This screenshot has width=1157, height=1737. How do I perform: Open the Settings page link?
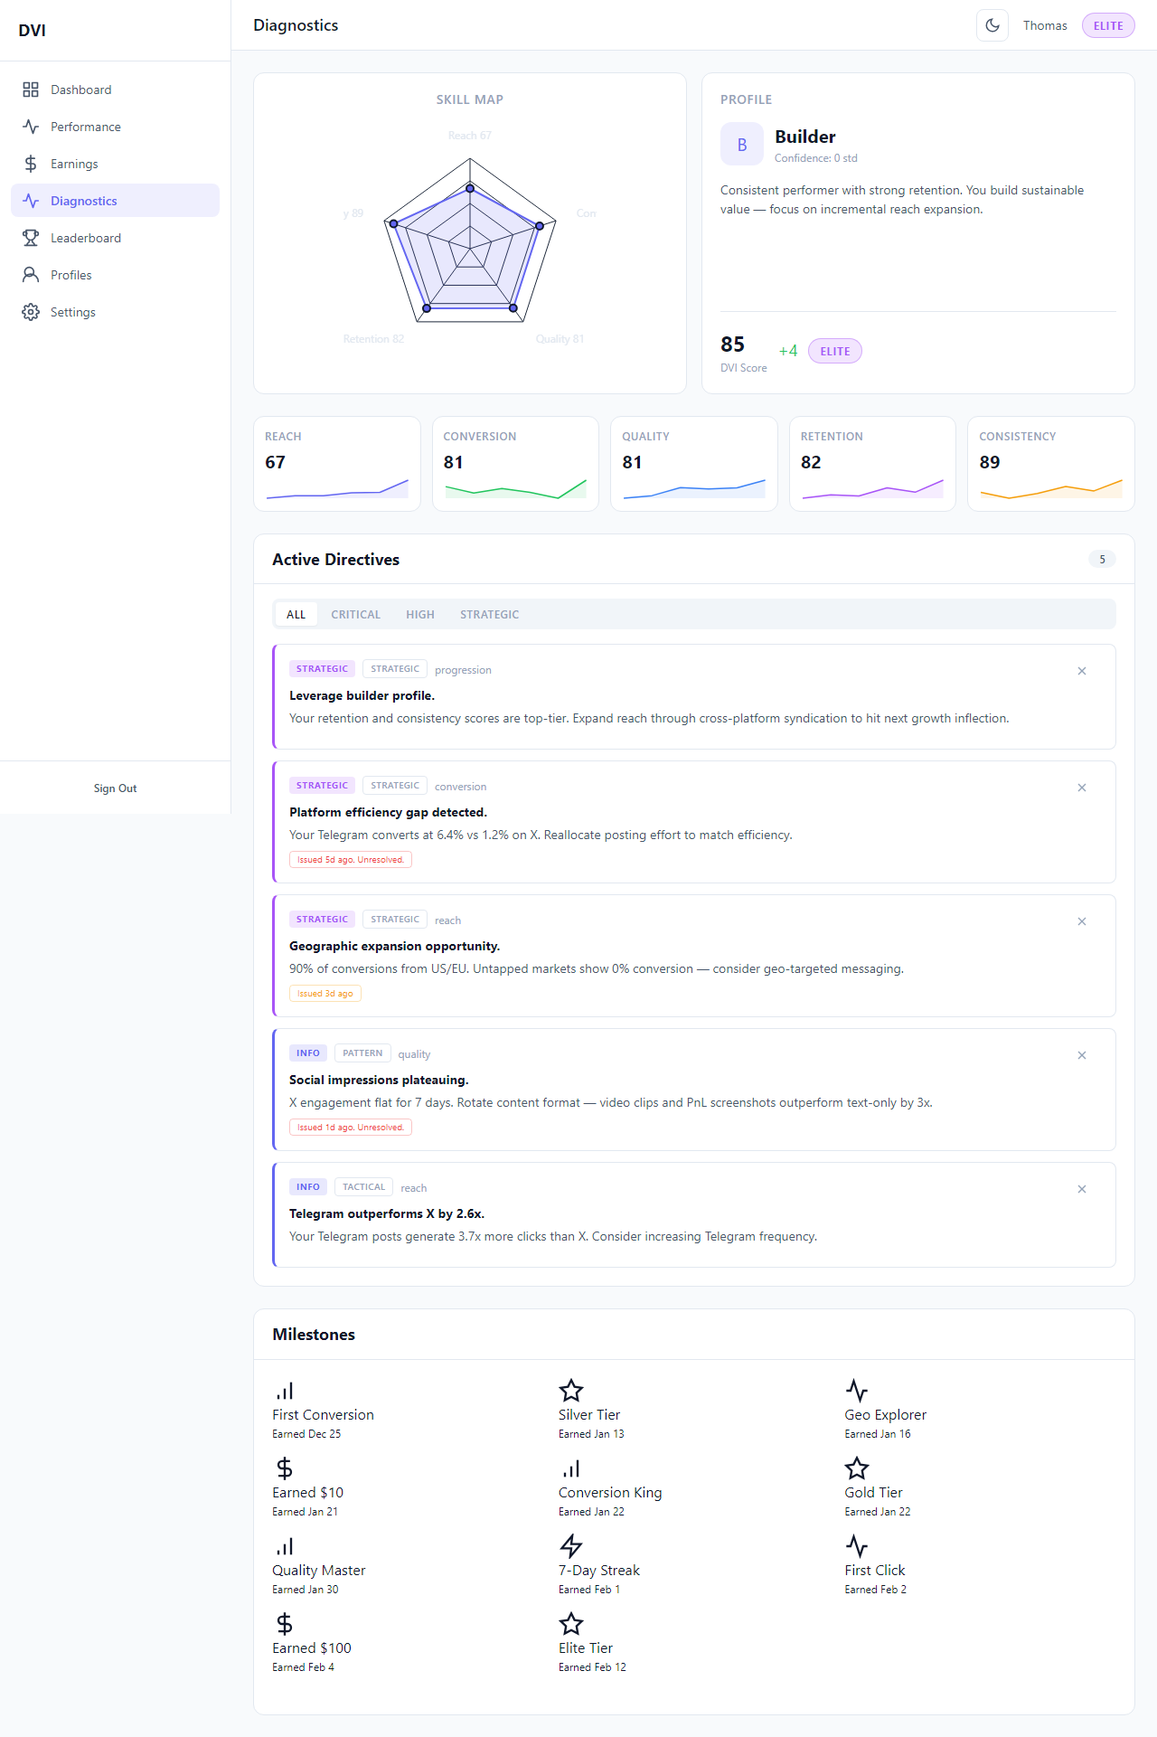115,312
